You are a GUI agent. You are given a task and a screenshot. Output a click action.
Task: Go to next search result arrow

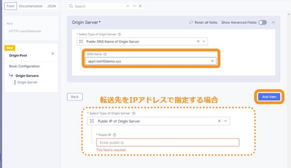(x=134, y=6)
